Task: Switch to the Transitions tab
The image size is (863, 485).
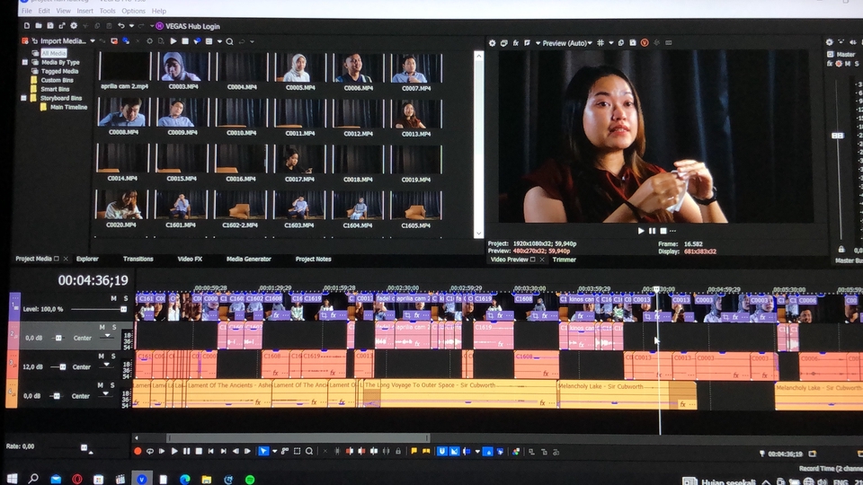Action: (x=138, y=259)
